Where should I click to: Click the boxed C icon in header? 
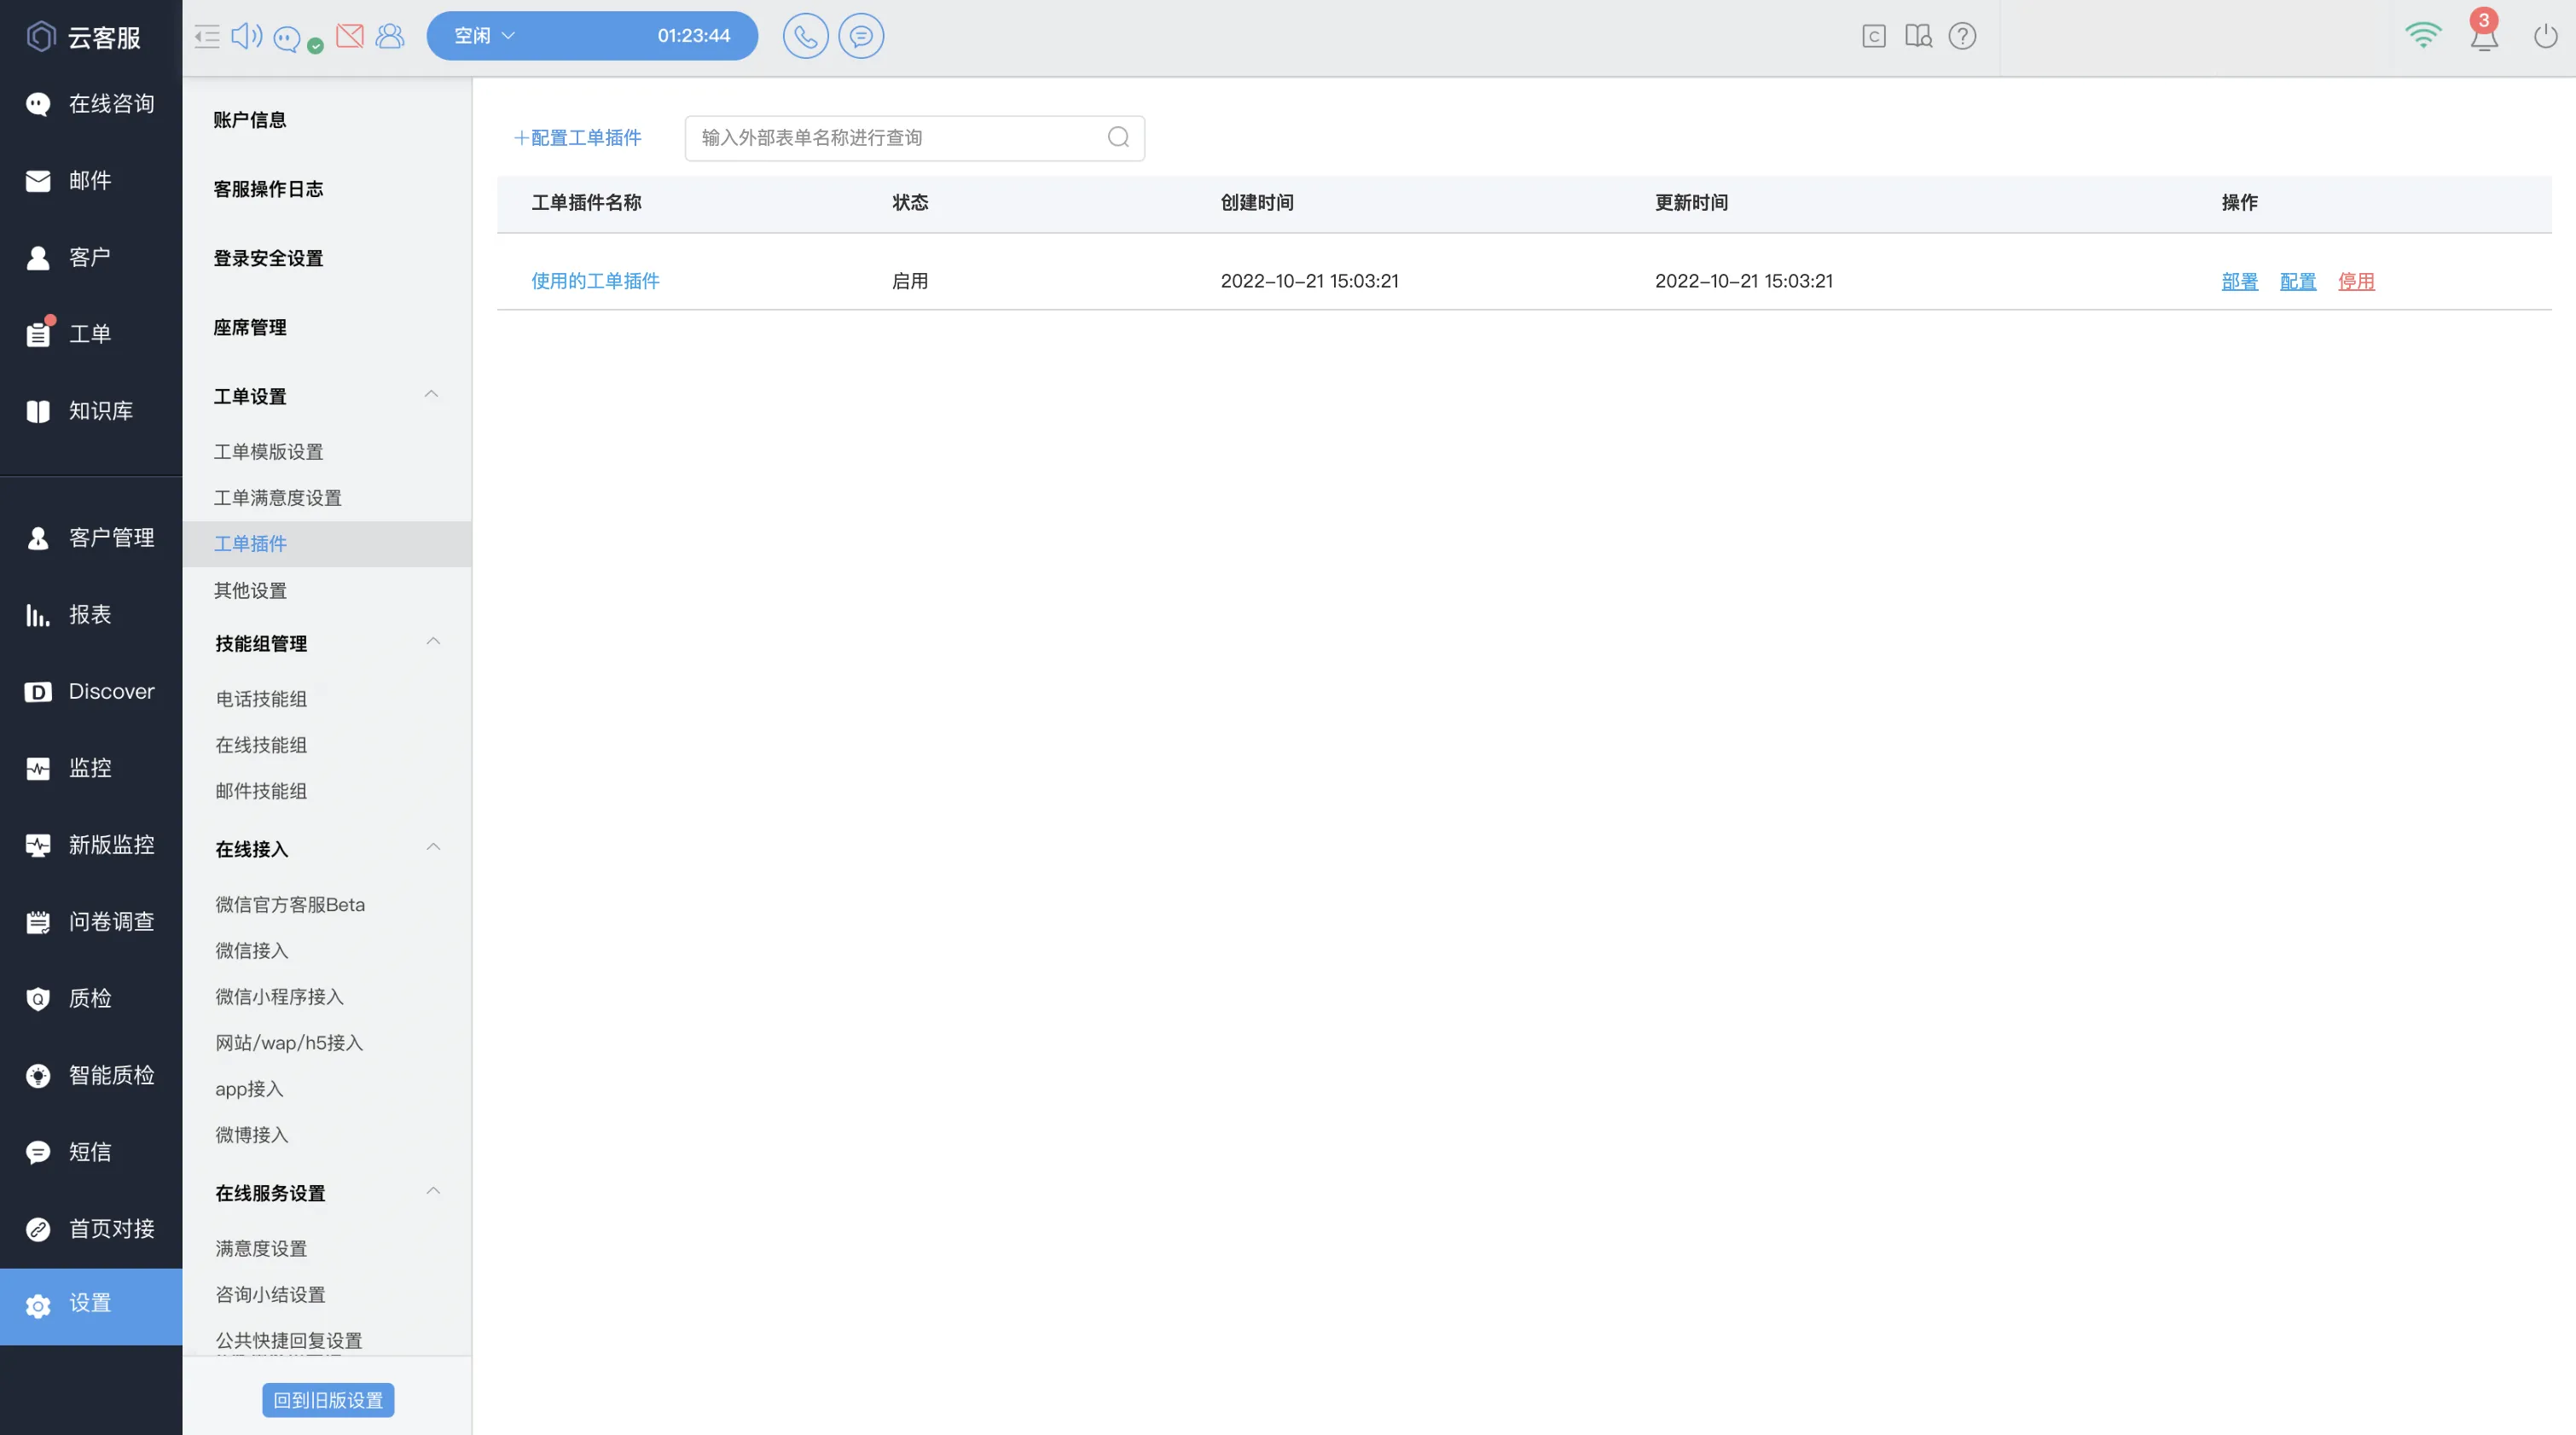(x=1874, y=37)
